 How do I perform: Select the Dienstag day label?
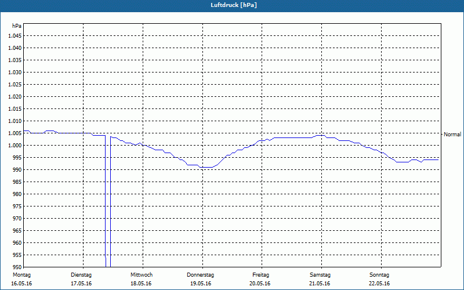click(81, 275)
